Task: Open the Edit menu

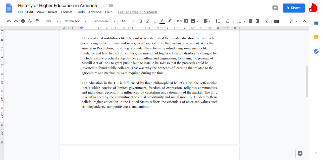Action: pyautogui.click(x=30, y=12)
